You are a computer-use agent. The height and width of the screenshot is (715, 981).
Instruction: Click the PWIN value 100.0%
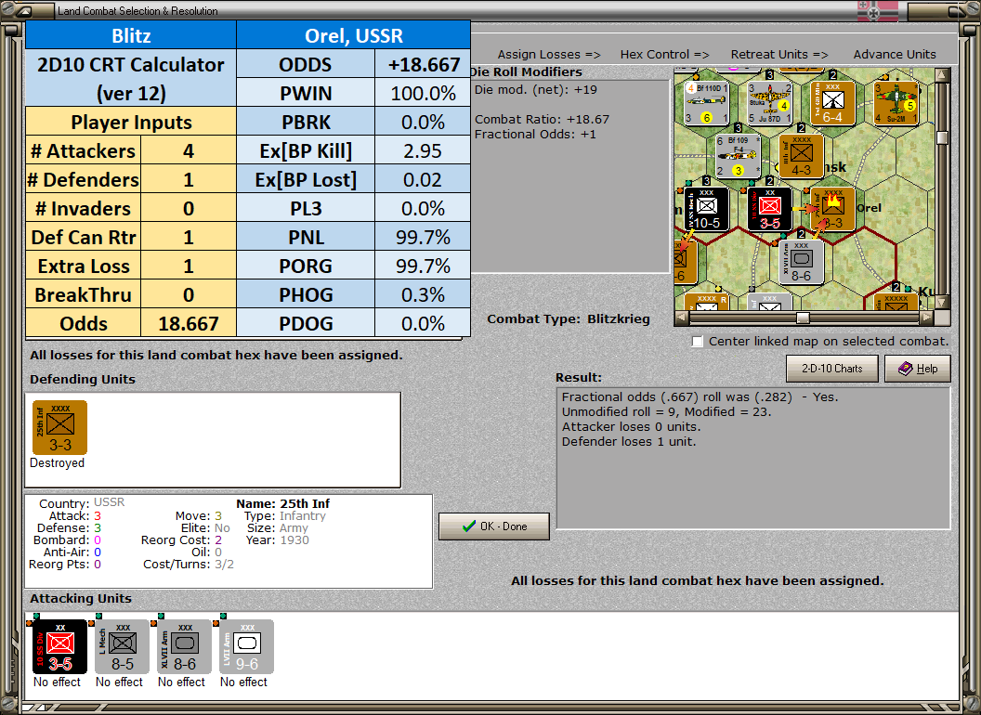tap(423, 93)
